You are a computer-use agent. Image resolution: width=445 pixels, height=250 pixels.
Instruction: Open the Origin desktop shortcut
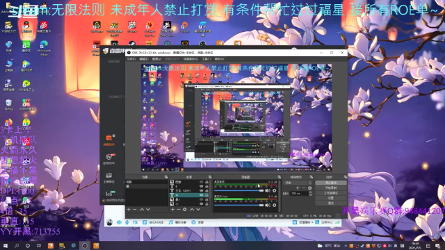click(x=185, y=27)
